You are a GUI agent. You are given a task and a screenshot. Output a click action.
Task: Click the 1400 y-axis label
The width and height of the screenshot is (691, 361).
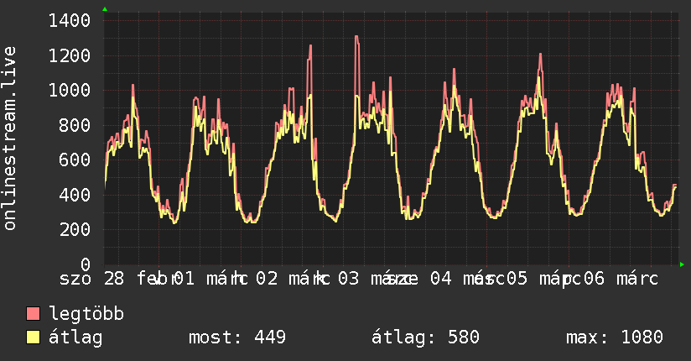coord(70,21)
